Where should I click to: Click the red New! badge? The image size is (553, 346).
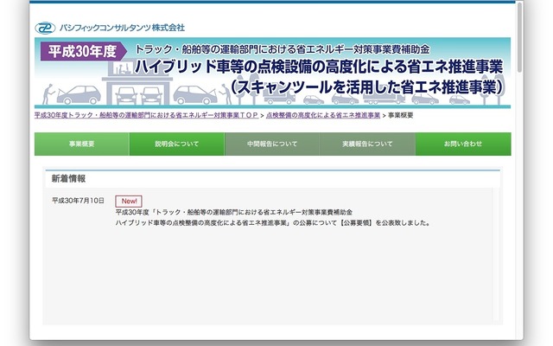[x=129, y=202]
